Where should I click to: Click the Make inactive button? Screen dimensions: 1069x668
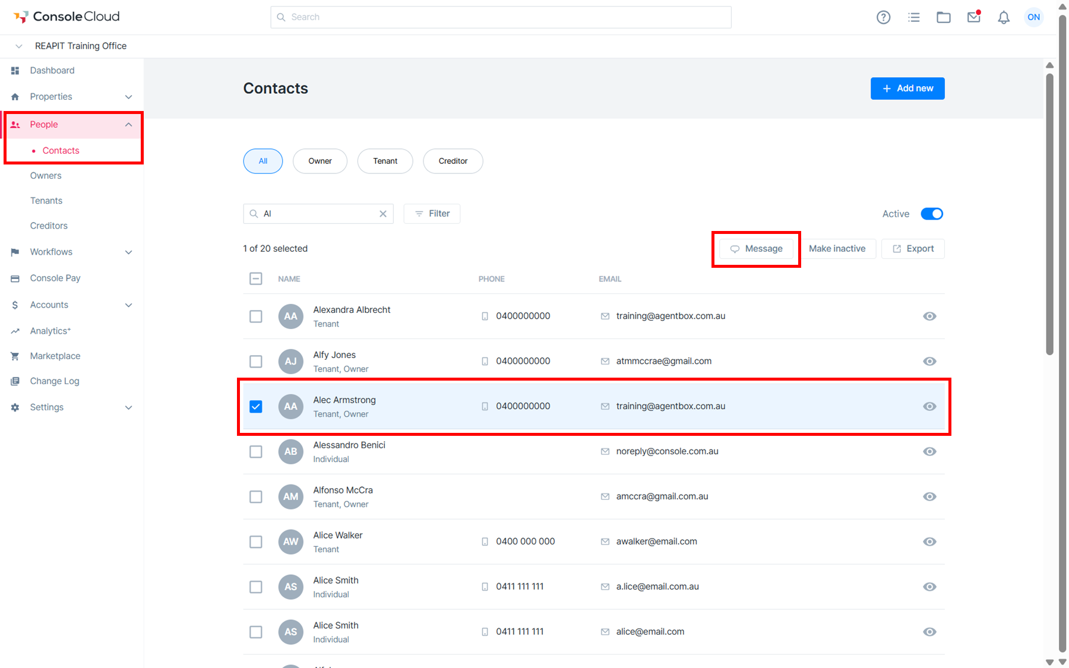(x=837, y=249)
